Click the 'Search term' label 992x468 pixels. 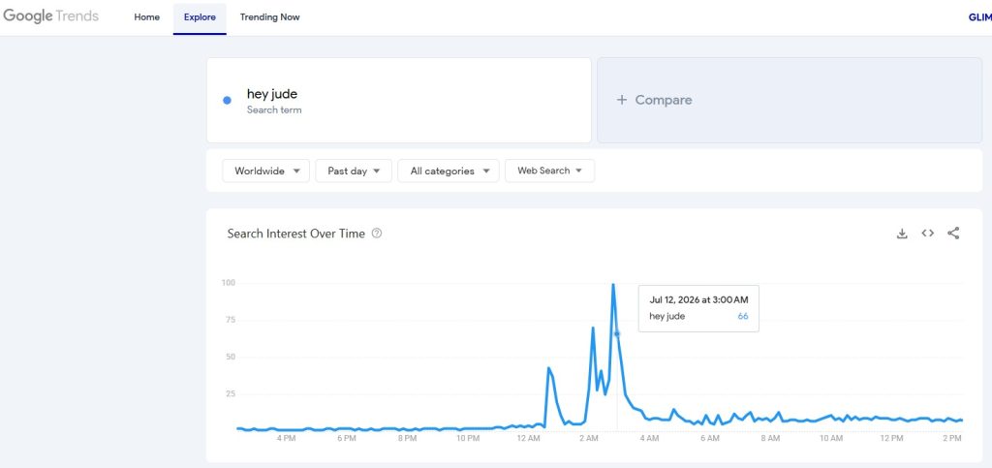274,110
